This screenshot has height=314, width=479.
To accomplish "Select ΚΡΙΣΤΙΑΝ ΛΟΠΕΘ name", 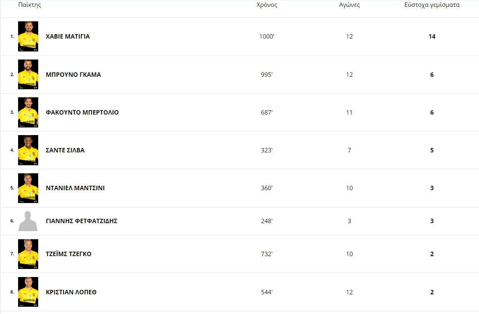I will point(71,292).
